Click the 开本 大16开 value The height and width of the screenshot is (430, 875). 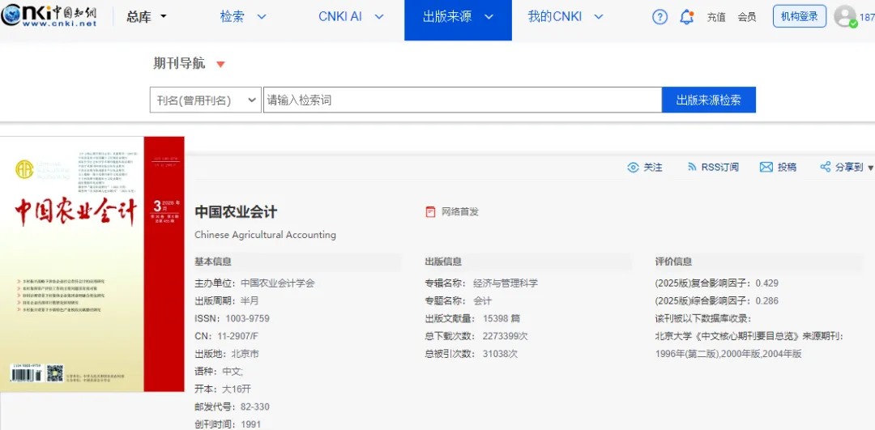(237, 390)
